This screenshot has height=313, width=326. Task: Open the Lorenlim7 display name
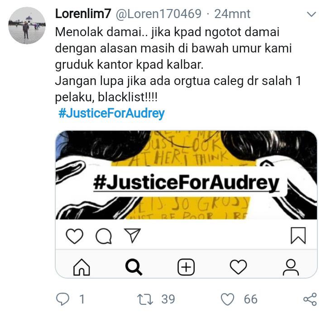[83, 14]
